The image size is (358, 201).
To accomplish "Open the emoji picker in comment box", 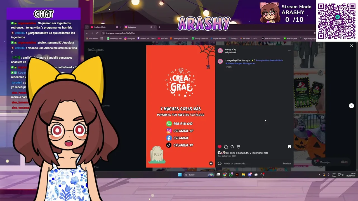I will (220, 164).
